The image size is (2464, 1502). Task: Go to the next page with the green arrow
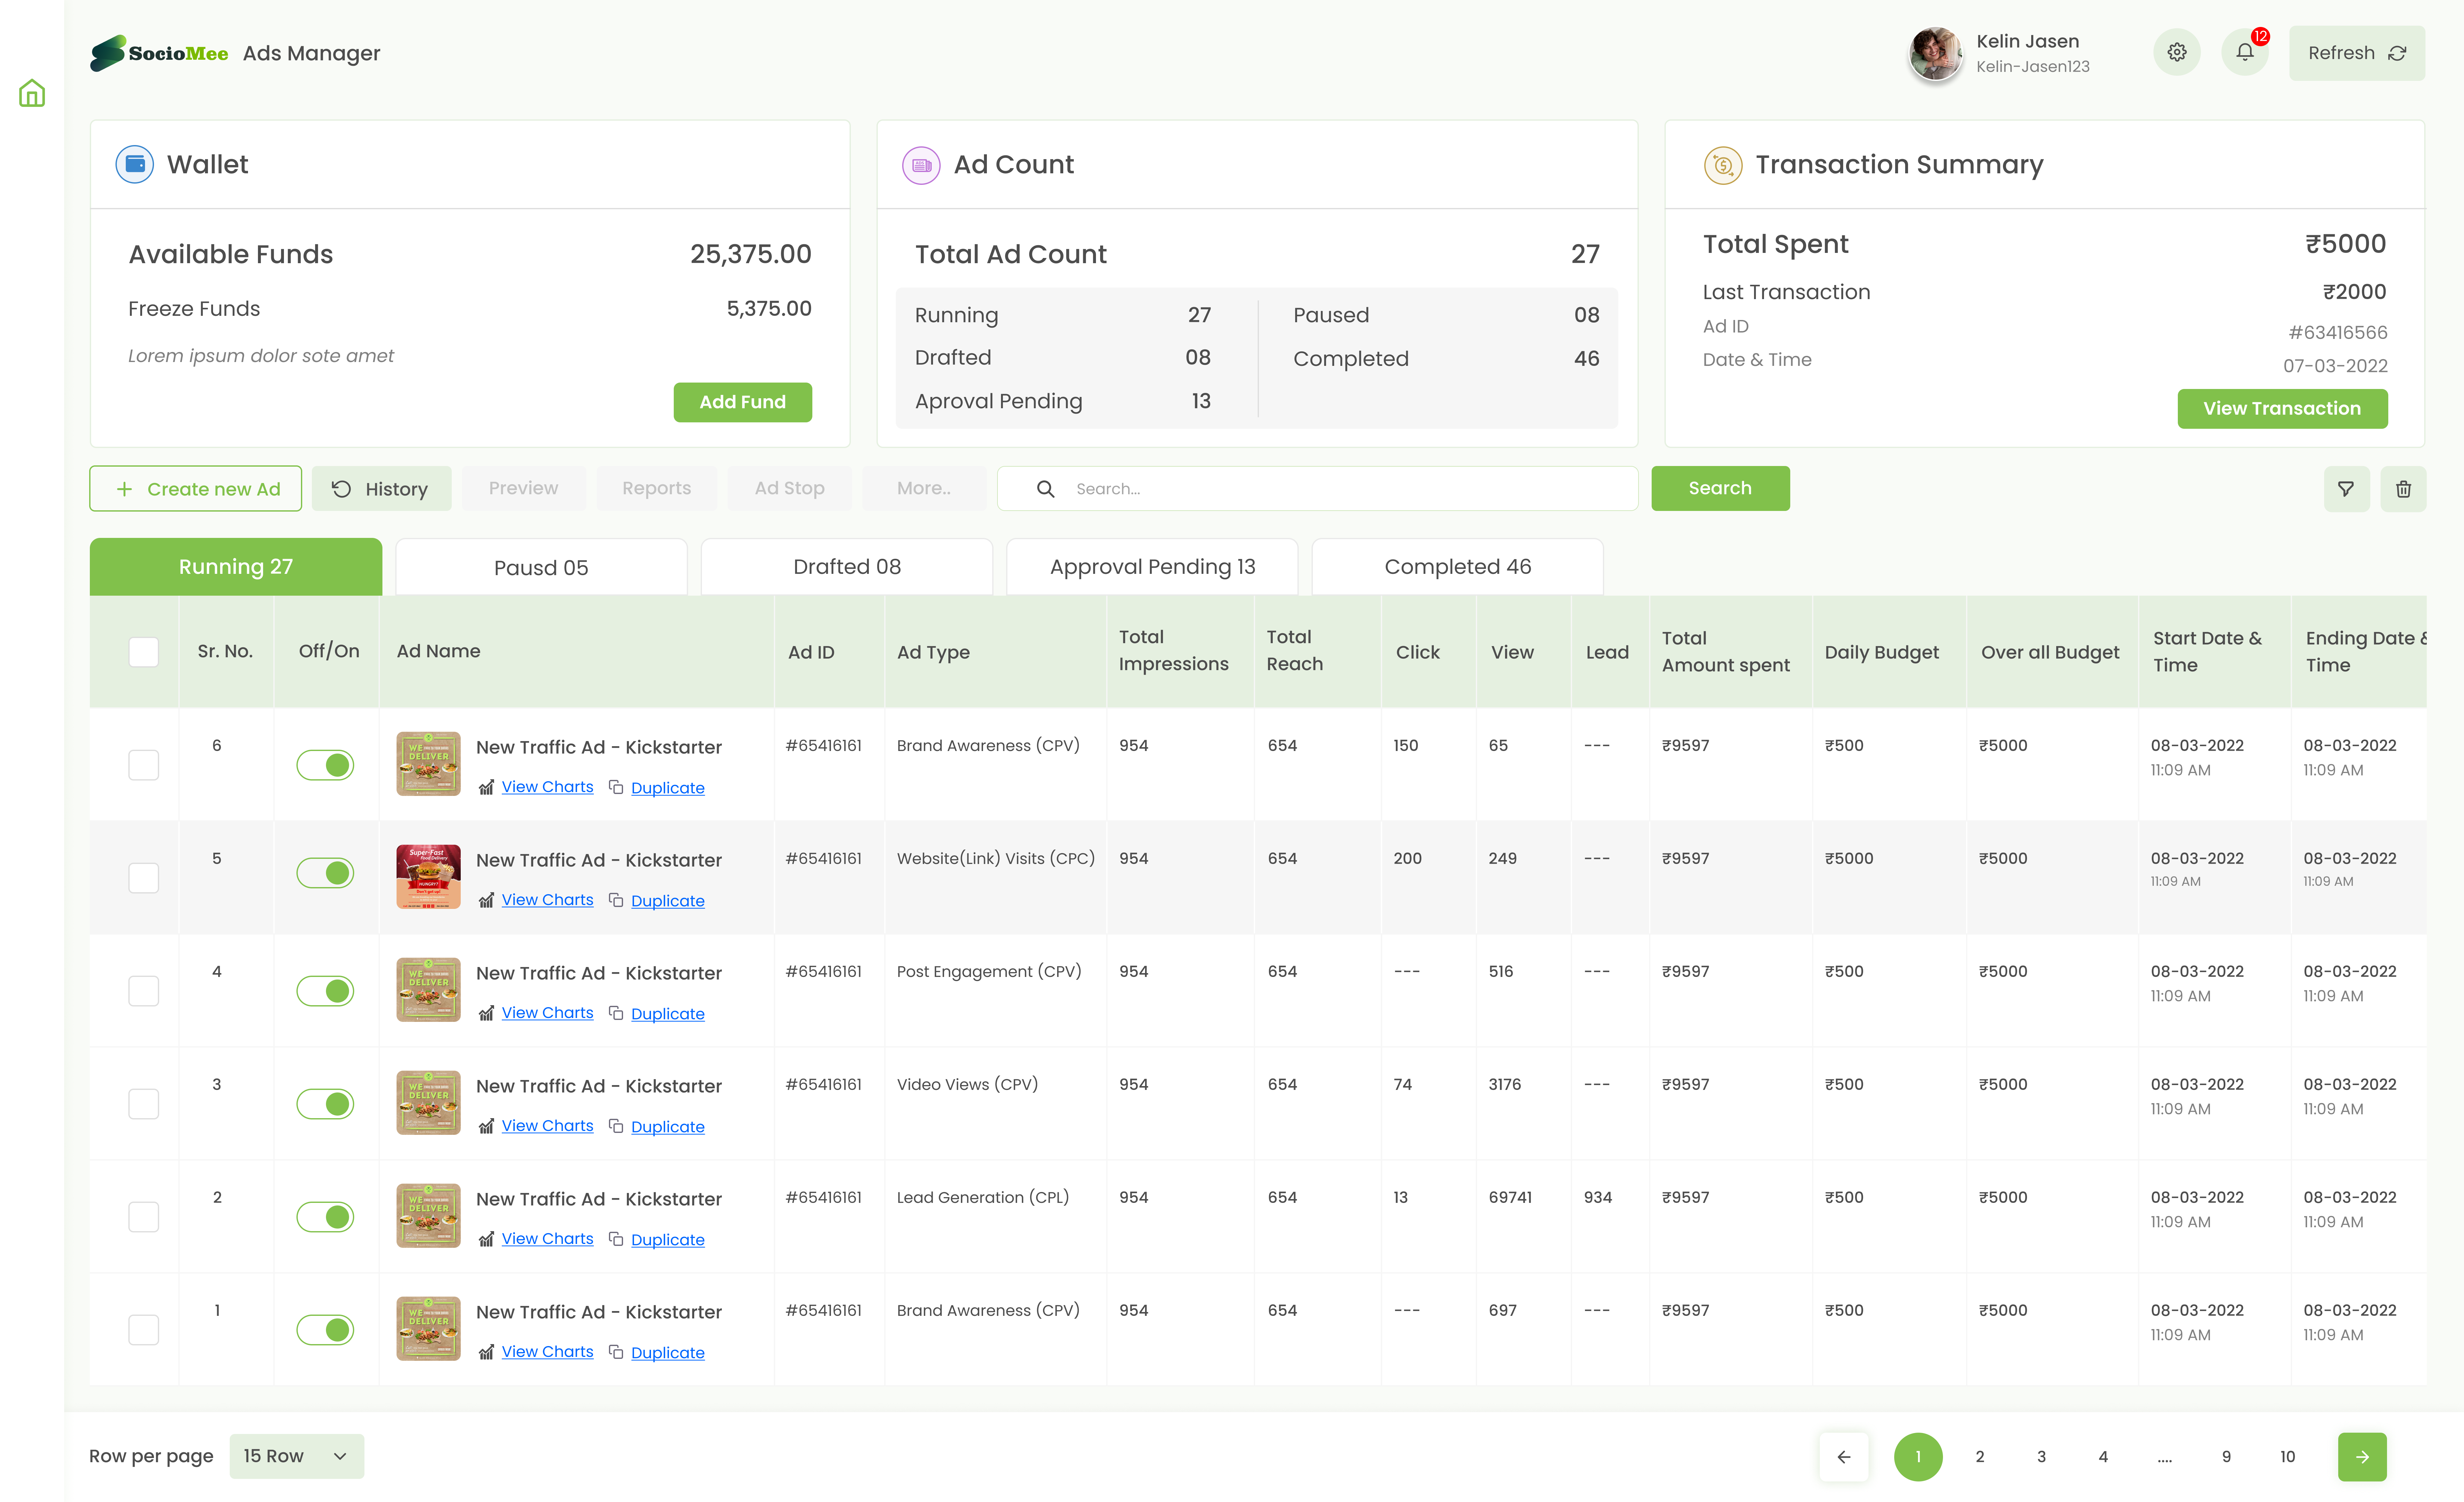[x=2362, y=1457]
